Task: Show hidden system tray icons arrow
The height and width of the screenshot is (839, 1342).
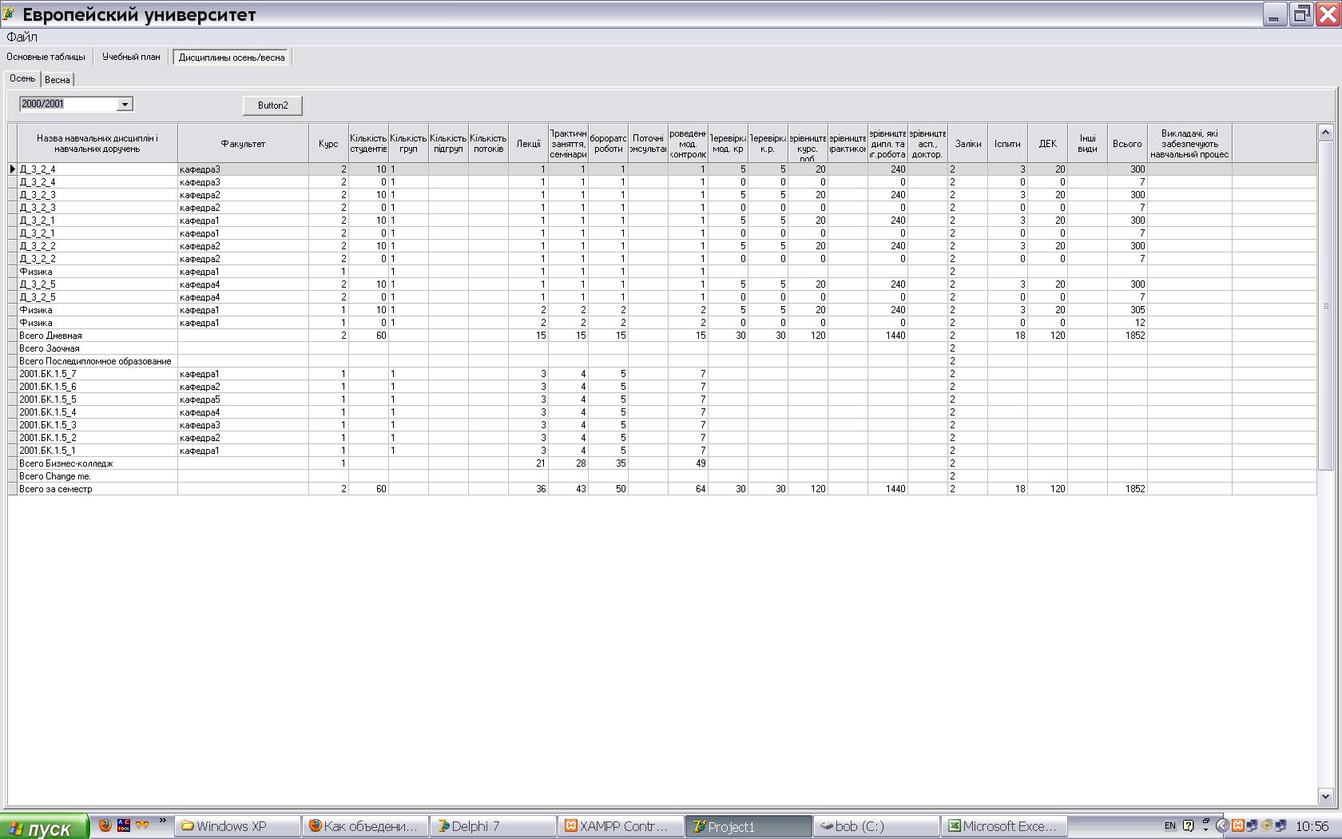Action: click(1221, 825)
